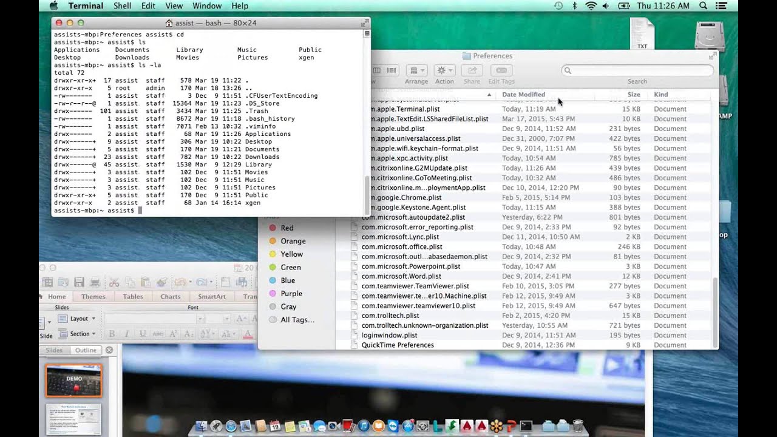Open Spotlight search magnifier in menu bar
Image resolution: width=777 pixels, height=437 pixels.
click(704, 5)
